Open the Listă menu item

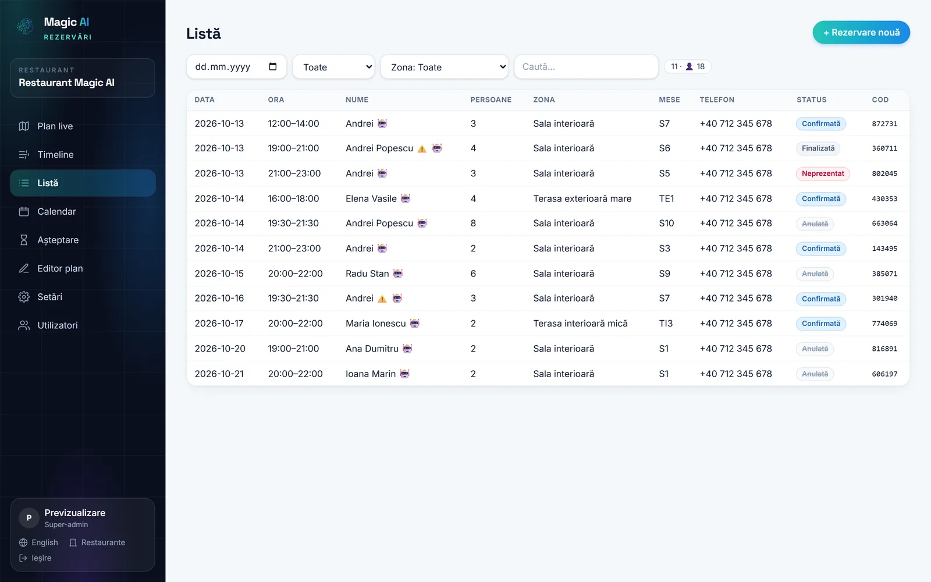tap(83, 183)
